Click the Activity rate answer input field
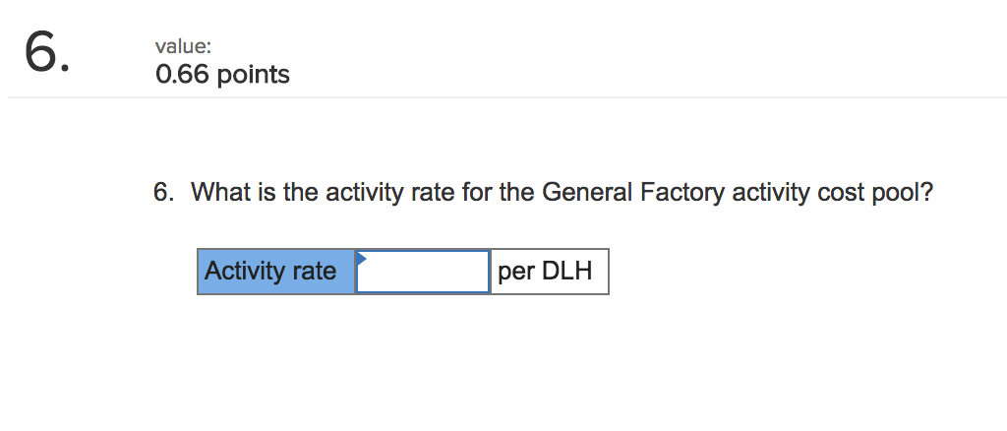The width and height of the screenshot is (1007, 431). point(423,272)
